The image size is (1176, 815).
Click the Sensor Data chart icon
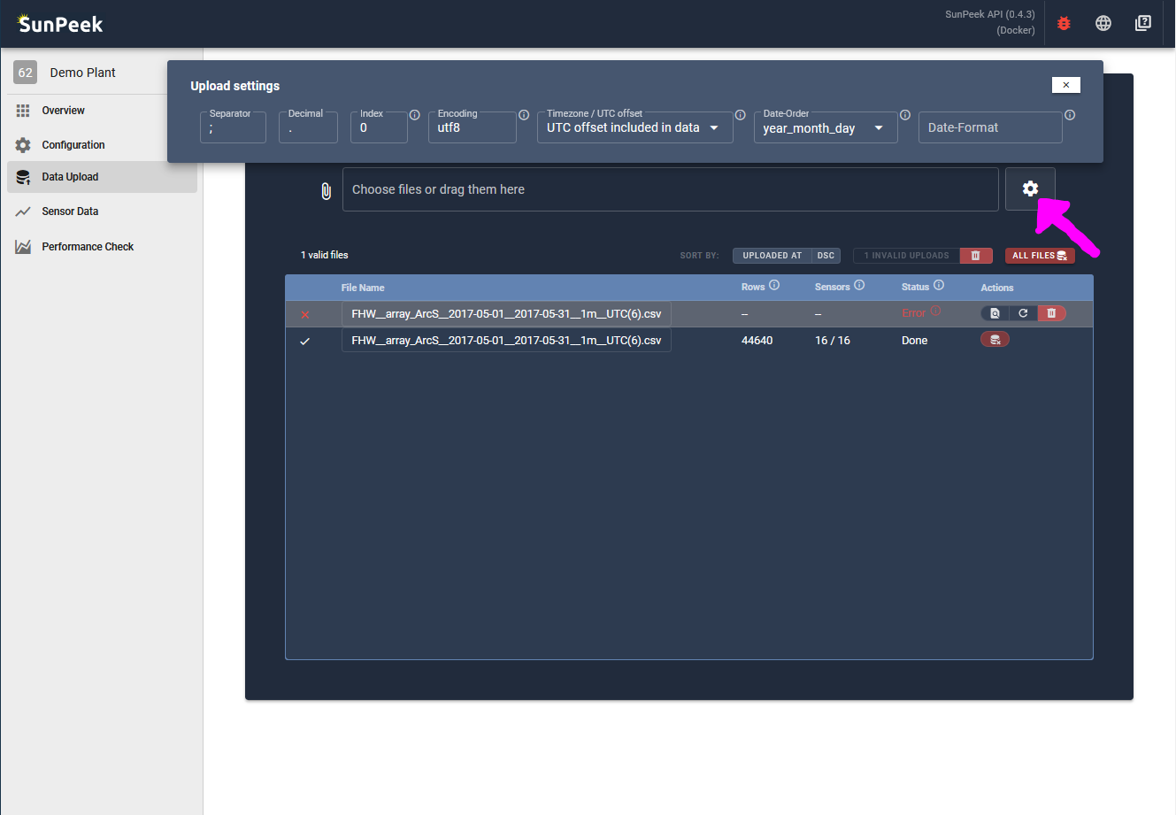point(23,211)
